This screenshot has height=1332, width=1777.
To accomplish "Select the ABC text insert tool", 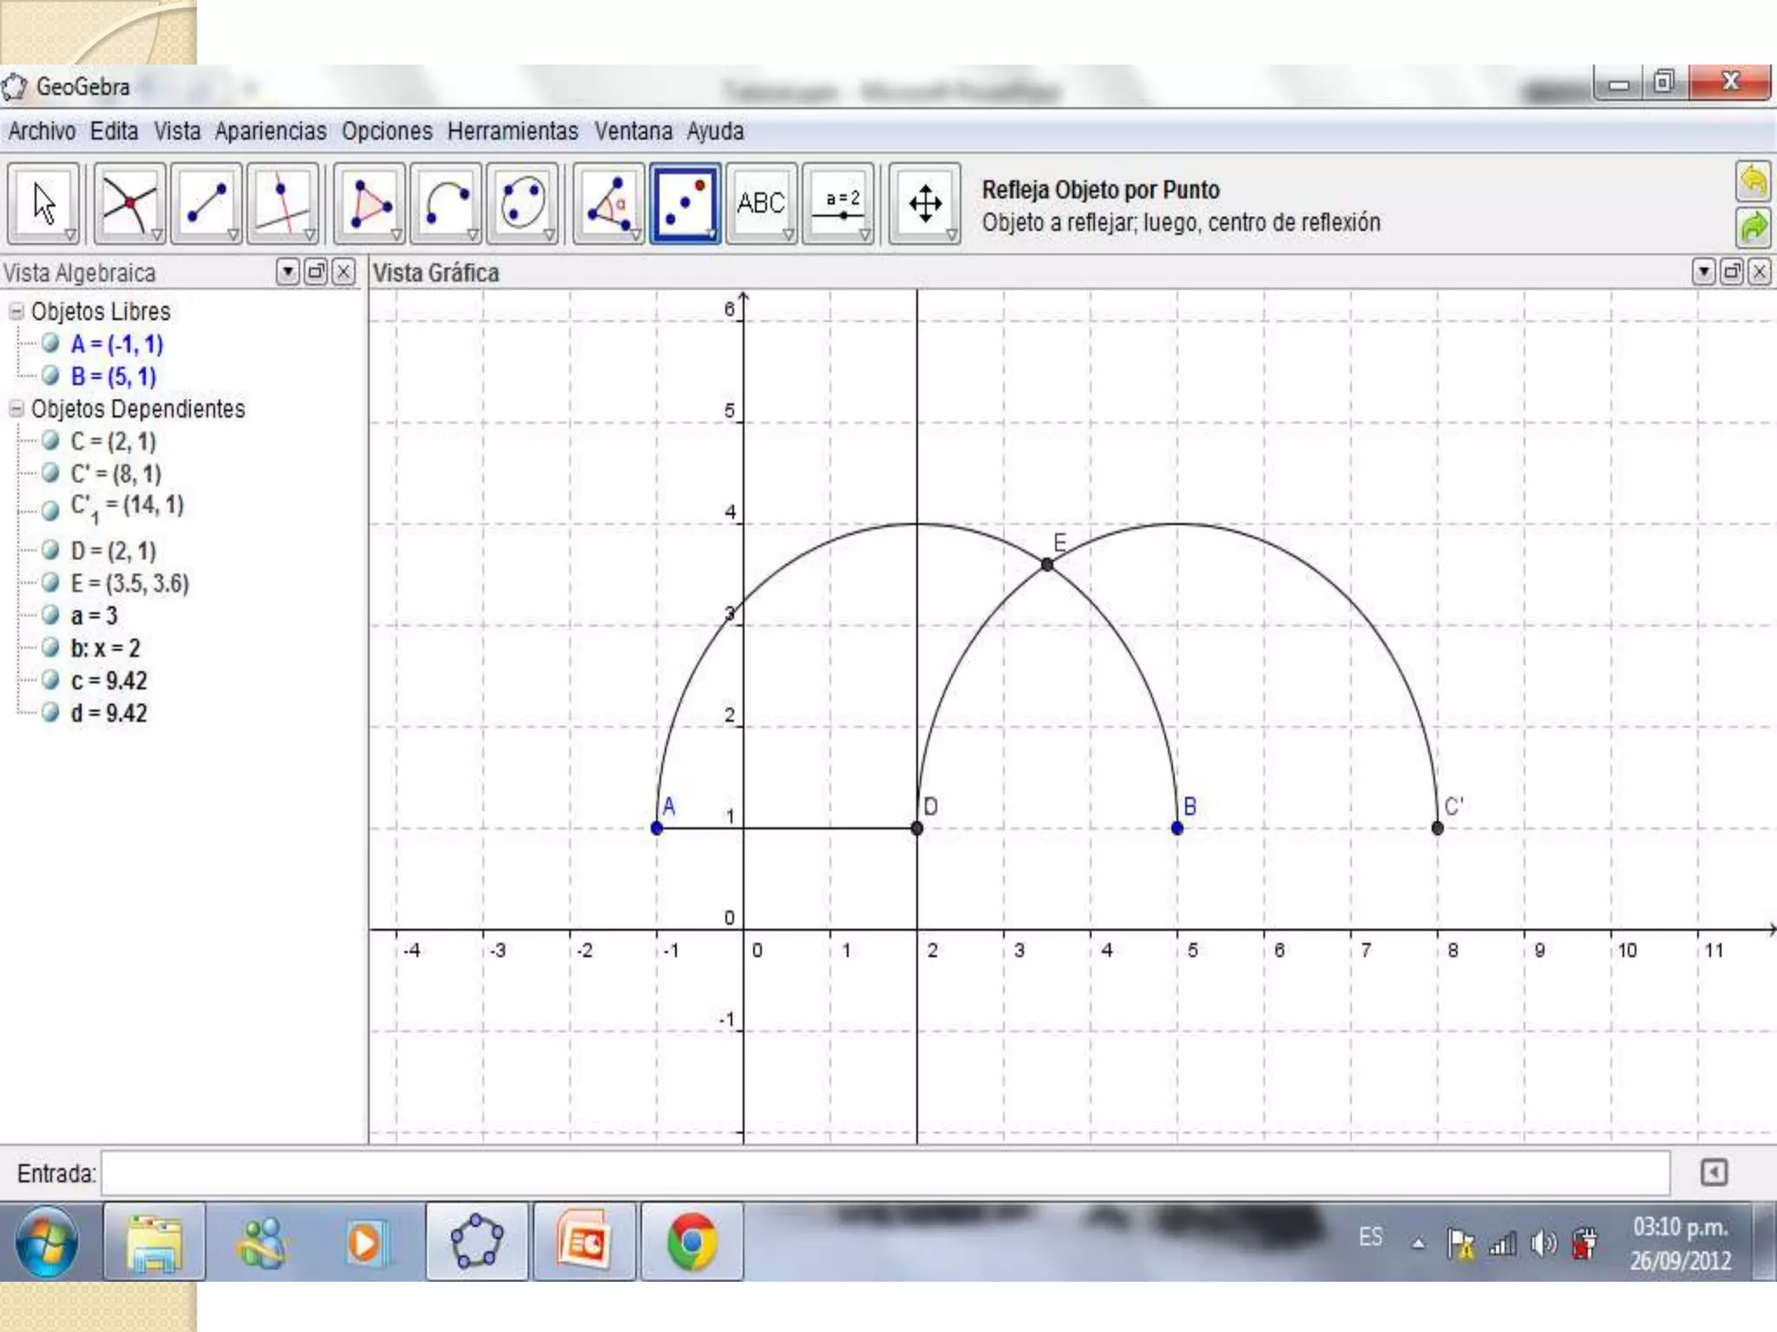I will pyautogui.click(x=761, y=203).
